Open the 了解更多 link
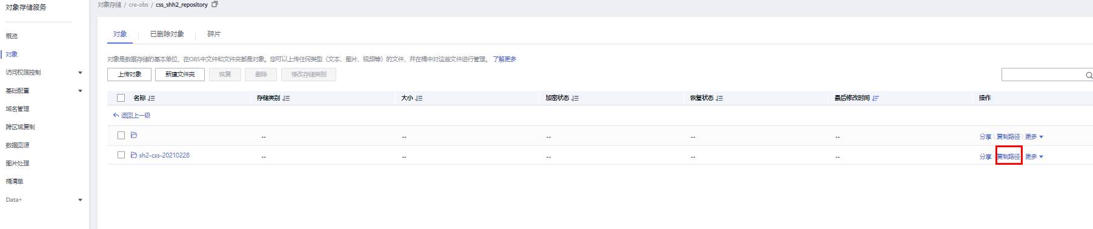The image size is (1093, 229). 504,59
